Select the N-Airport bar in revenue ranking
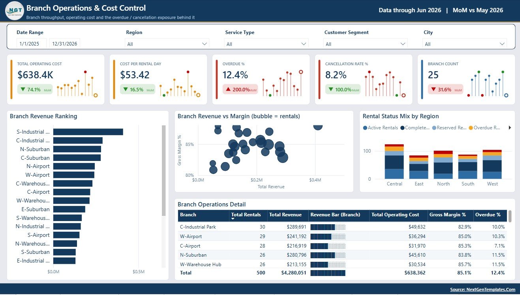Image resolution: width=520 pixels, height=295 pixels. (74, 166)
